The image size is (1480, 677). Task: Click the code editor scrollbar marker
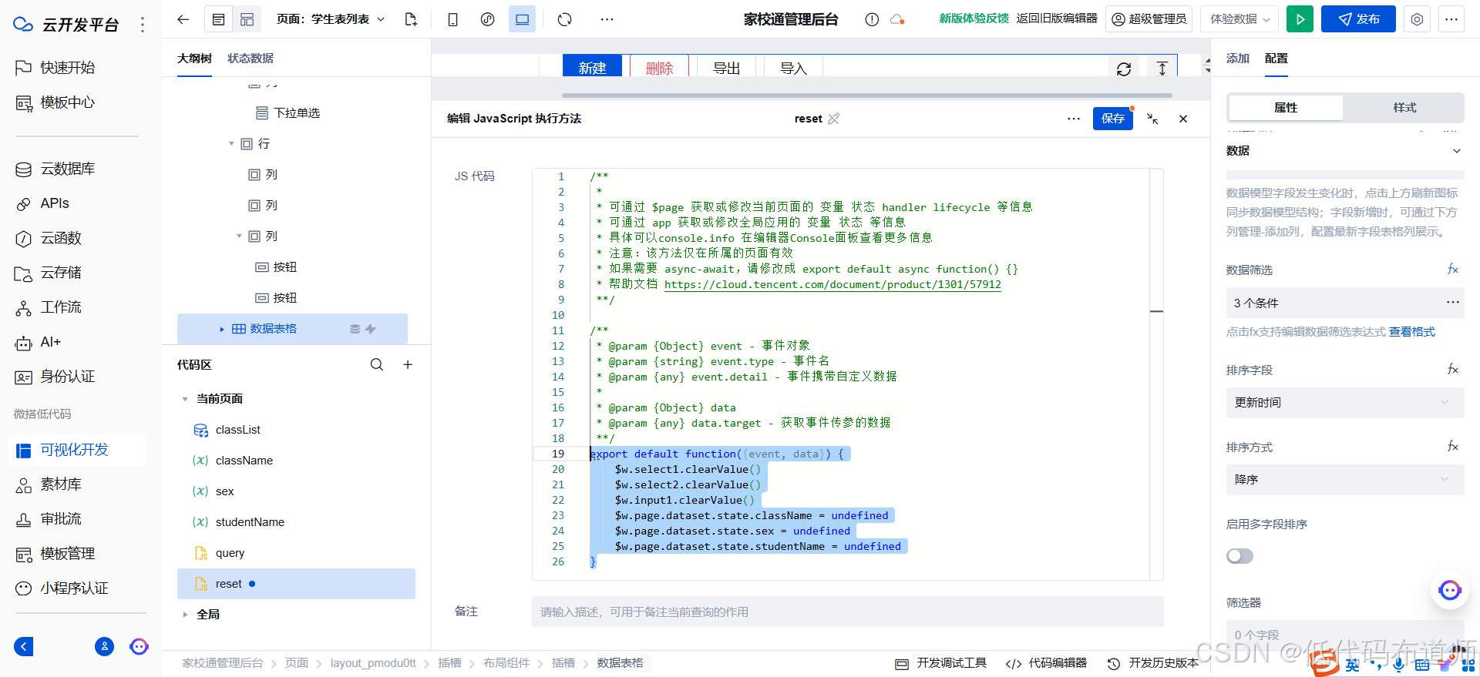[x=1156, y=311]
